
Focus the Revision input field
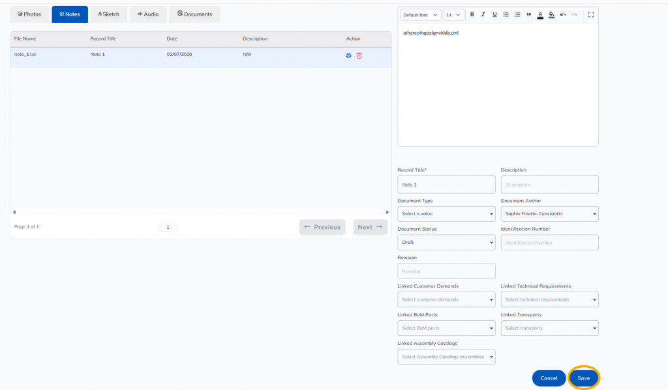point(446,271)
